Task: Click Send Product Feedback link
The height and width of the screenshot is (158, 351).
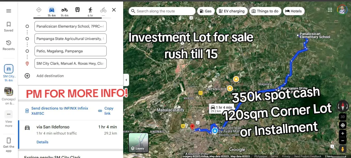Action: click(308, 156)
